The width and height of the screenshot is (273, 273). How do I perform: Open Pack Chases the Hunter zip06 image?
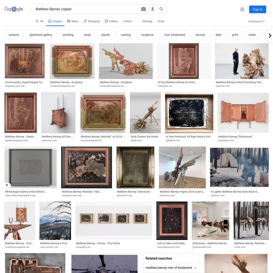click(x=146, y=113)
